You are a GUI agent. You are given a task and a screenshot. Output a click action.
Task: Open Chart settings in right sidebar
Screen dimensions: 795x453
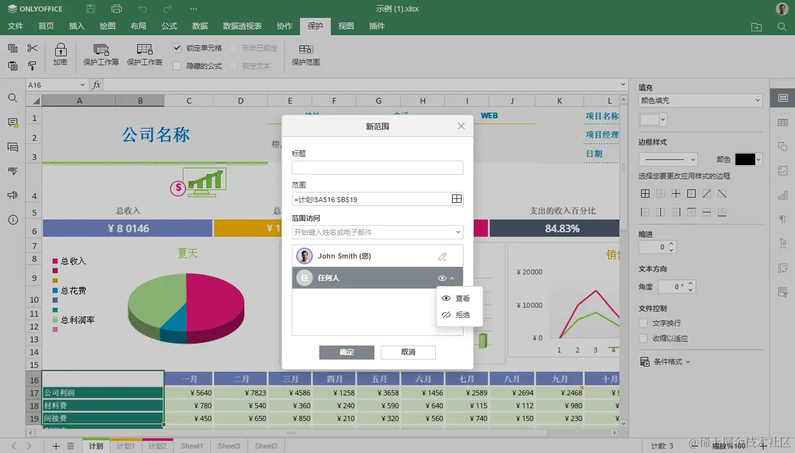point(783,196)
